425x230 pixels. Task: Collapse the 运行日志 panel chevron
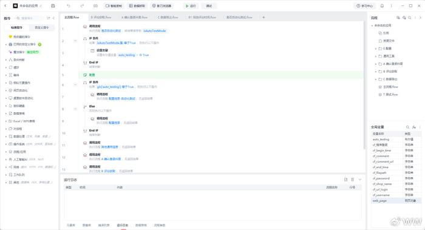[360, 180]
